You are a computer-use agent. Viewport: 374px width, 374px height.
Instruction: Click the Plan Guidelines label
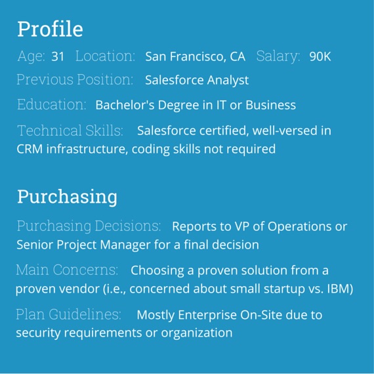pyautogui.click(x=68, y=314)
